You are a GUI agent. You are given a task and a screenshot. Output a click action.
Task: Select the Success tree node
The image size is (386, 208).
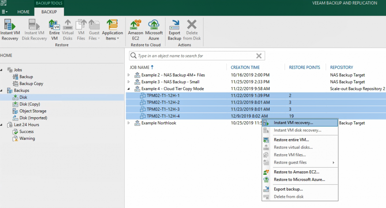tap(26, 132)
